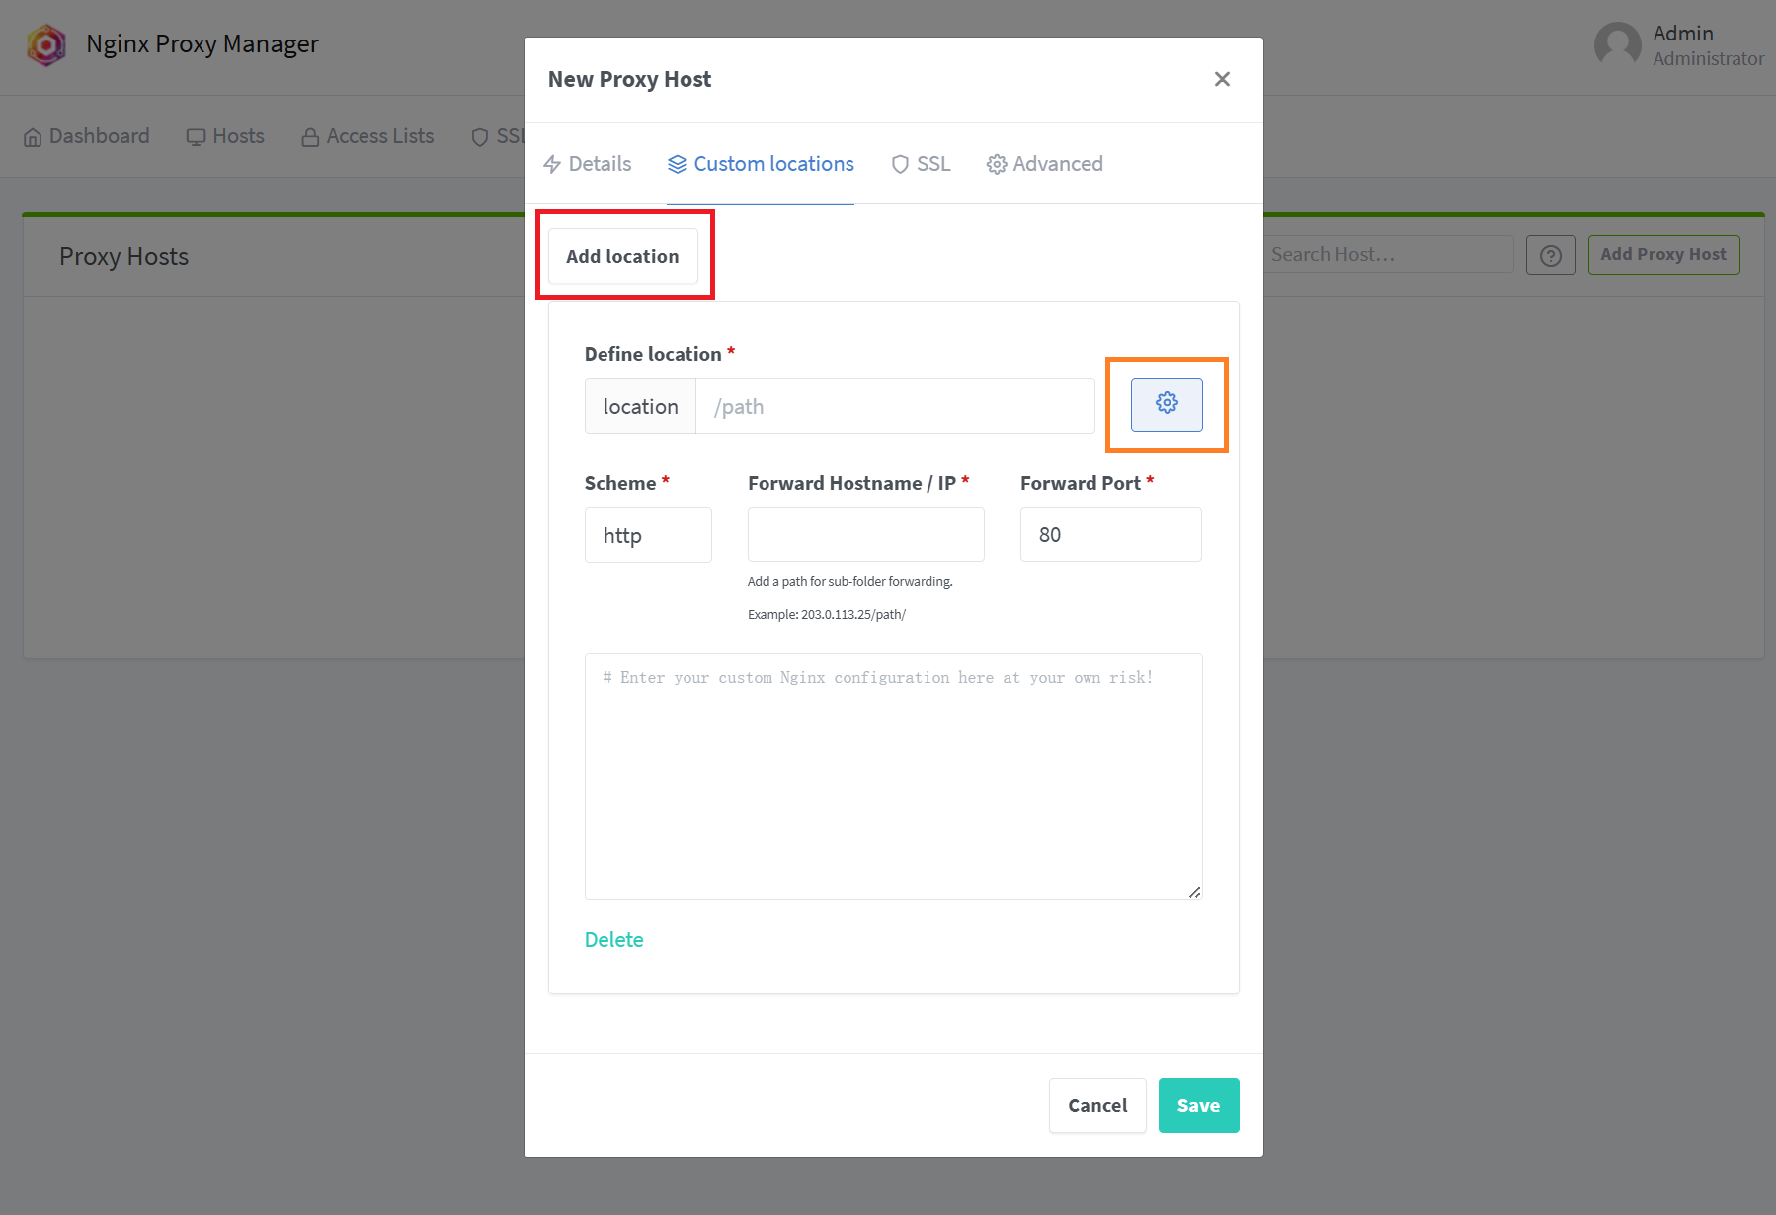This screenshot has height=1215, width=1776.
Task: Open the Admin profile avatar menu
Action: (1617, 44)
